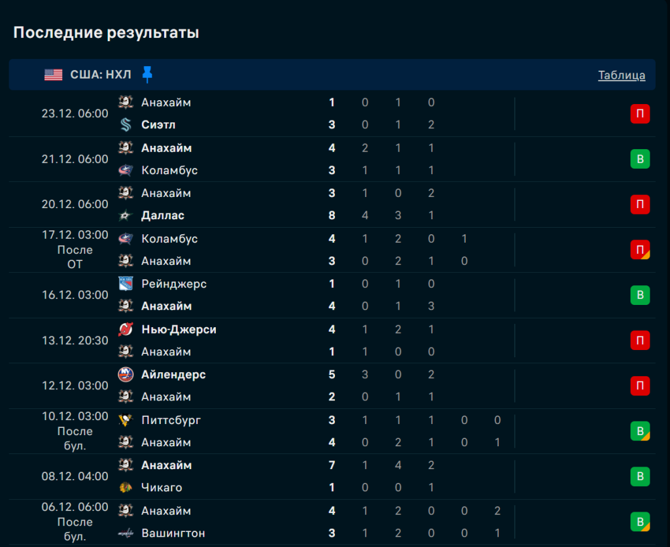Click the Seattle Kraken team logo
Screen dimensions: 670x547
[x=126, y=124]
